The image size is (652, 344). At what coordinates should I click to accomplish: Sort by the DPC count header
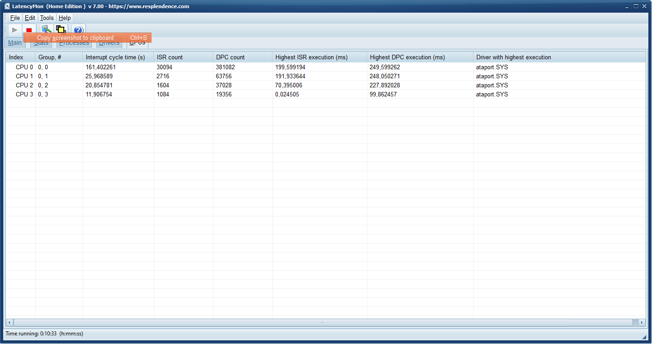point(243,57)
